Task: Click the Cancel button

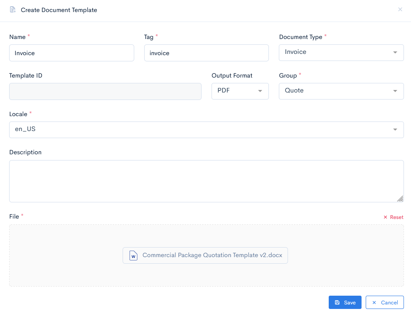Action: coord(385,302)
